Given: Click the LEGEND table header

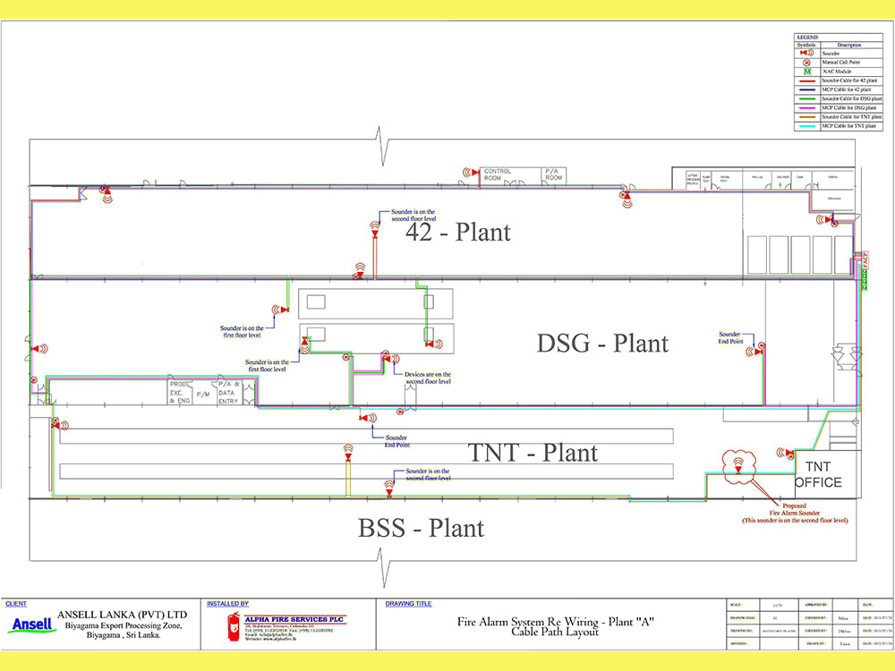Looking at the screenshot, I should click(807, 37).
